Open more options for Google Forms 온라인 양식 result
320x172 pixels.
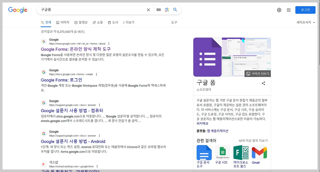tap(109, 43)
